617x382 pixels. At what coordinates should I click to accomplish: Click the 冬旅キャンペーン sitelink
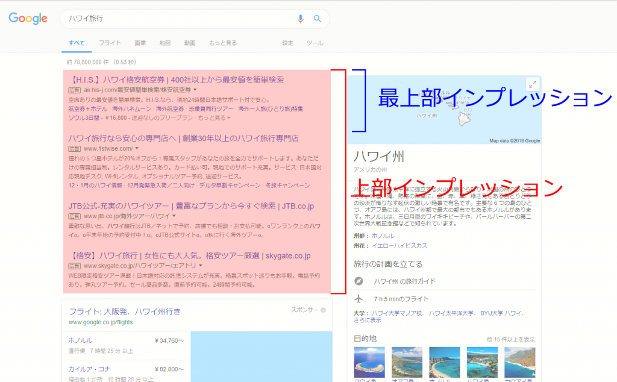pyautogui.click(x=287, y=186)
